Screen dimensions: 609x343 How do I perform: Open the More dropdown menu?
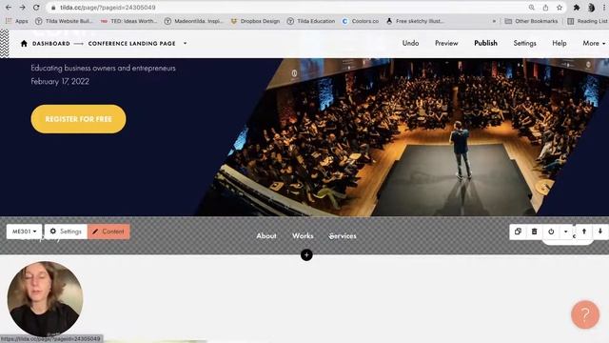pyautogui.click(x=594, y=43)
